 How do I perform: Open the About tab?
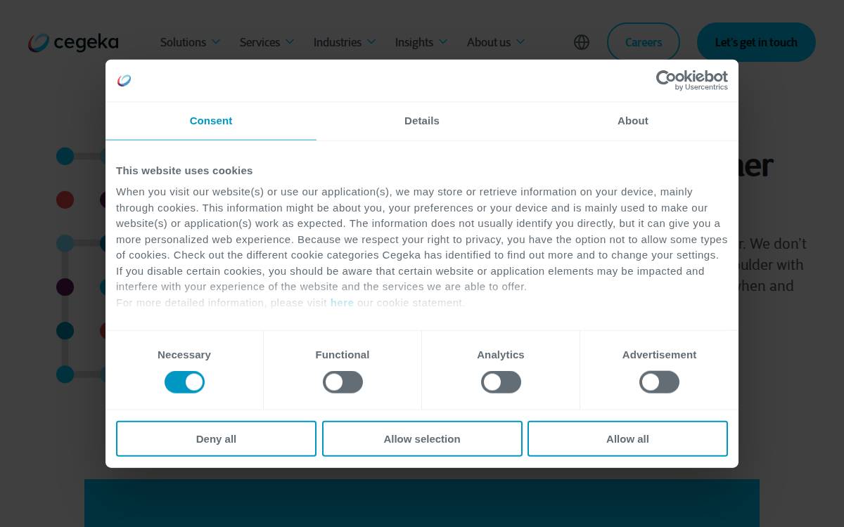coord(633,121)
